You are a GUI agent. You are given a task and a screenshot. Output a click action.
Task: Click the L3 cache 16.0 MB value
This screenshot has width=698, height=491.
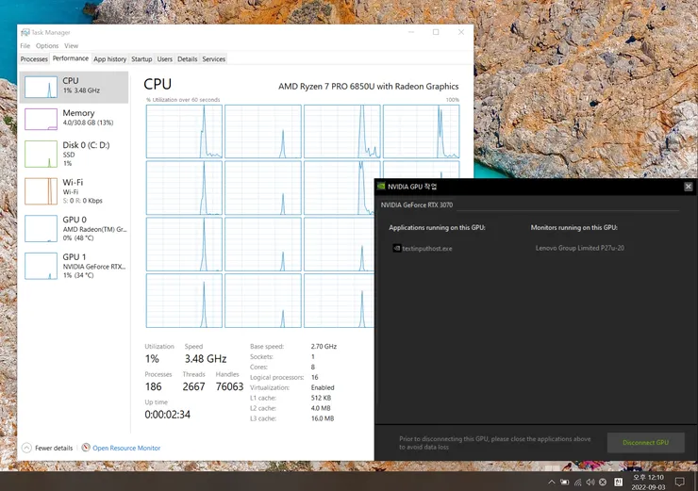[323, 418]
